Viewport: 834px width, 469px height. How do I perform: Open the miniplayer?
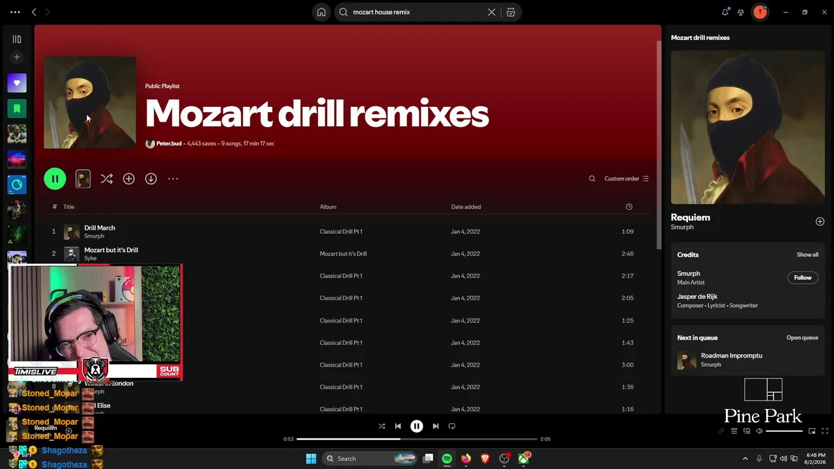[812, 431]
